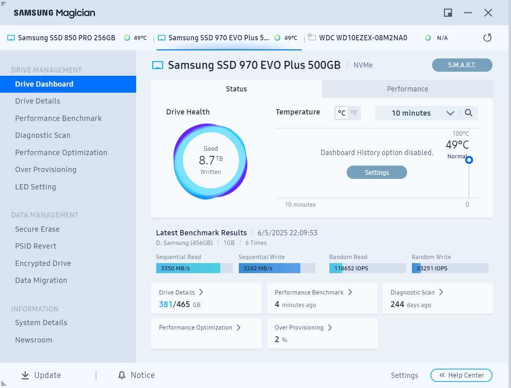Click the 970 EVO Plus tab drive icon

point(161,38)
